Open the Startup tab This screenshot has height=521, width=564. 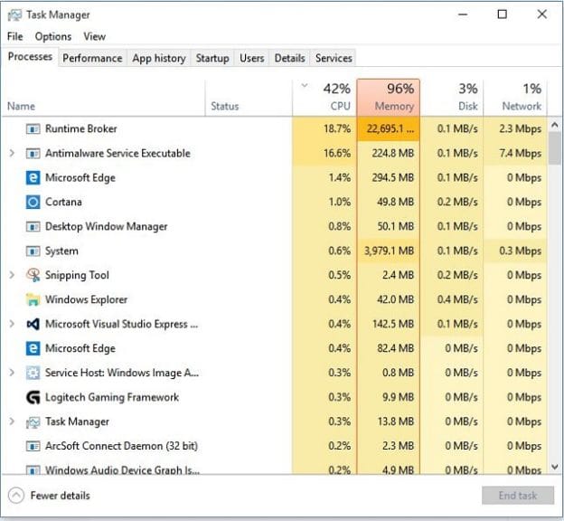212,58
